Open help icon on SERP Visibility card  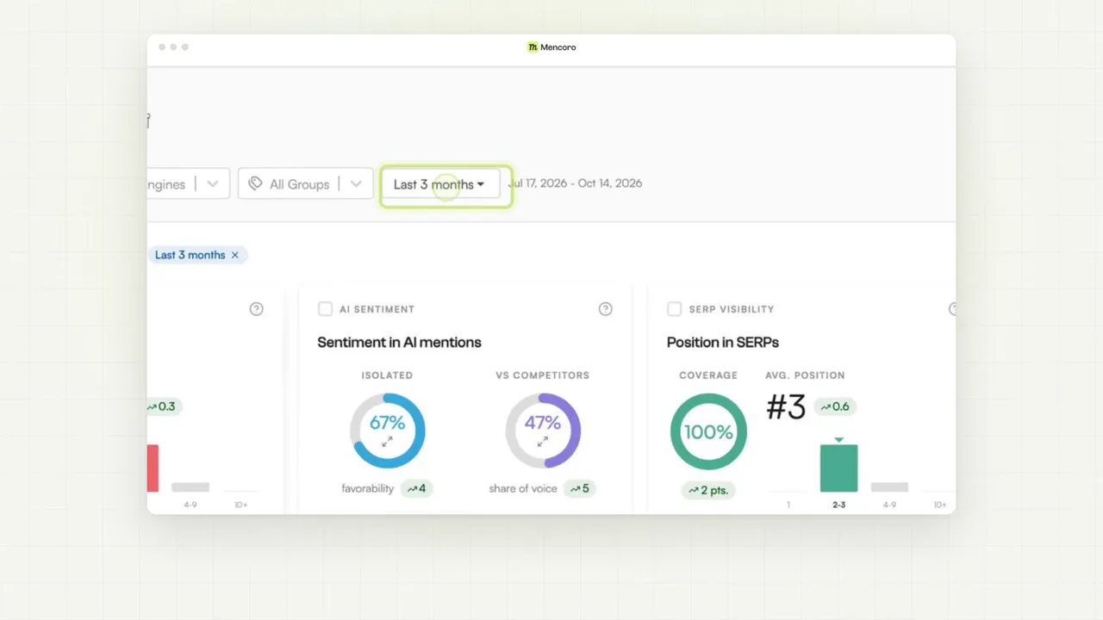(952, 309)
